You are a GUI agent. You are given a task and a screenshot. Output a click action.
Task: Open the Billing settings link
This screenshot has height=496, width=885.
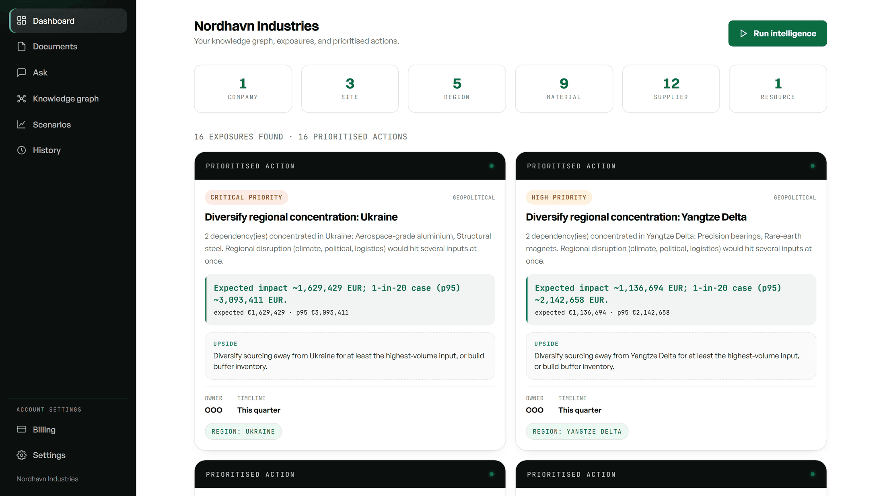pyautogui.click(x=68, y=429)
